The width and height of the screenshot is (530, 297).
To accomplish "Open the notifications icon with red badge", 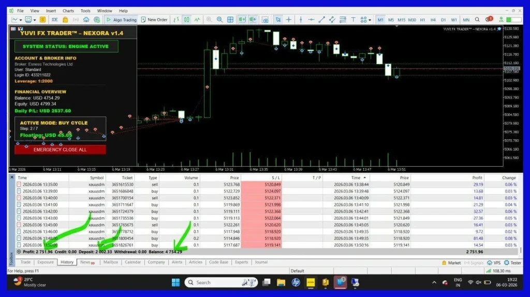I will 489,19.
